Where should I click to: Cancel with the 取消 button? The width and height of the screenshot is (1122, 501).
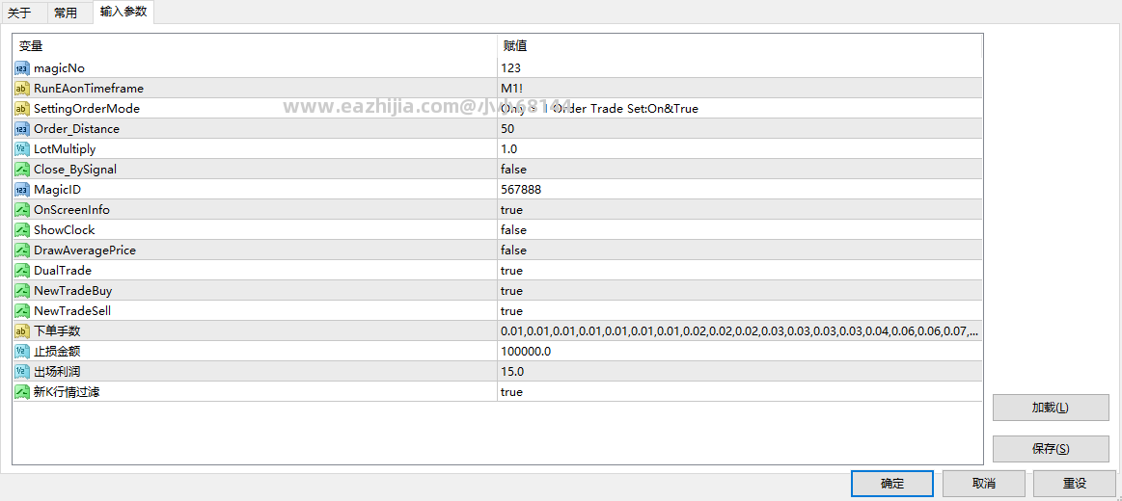984,483
